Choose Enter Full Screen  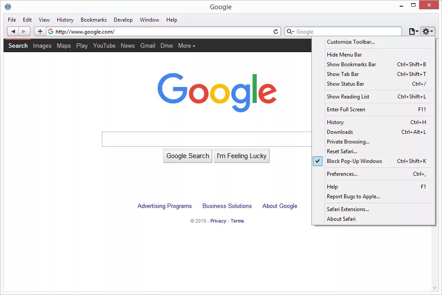[374, 110]
